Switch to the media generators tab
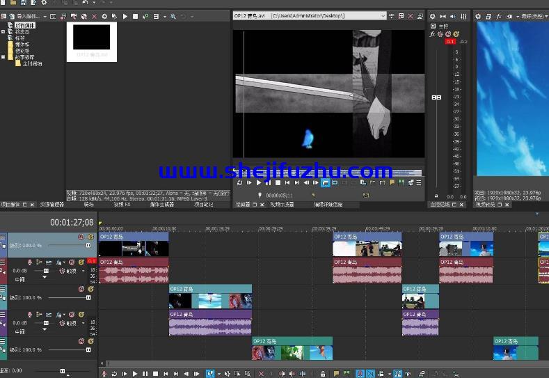This screenshot has height=378, width=549. tap(162, 204)
